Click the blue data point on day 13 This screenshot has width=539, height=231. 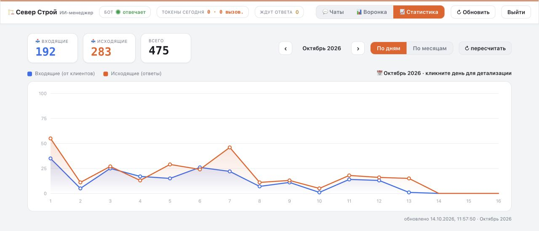tap(409, 192)
